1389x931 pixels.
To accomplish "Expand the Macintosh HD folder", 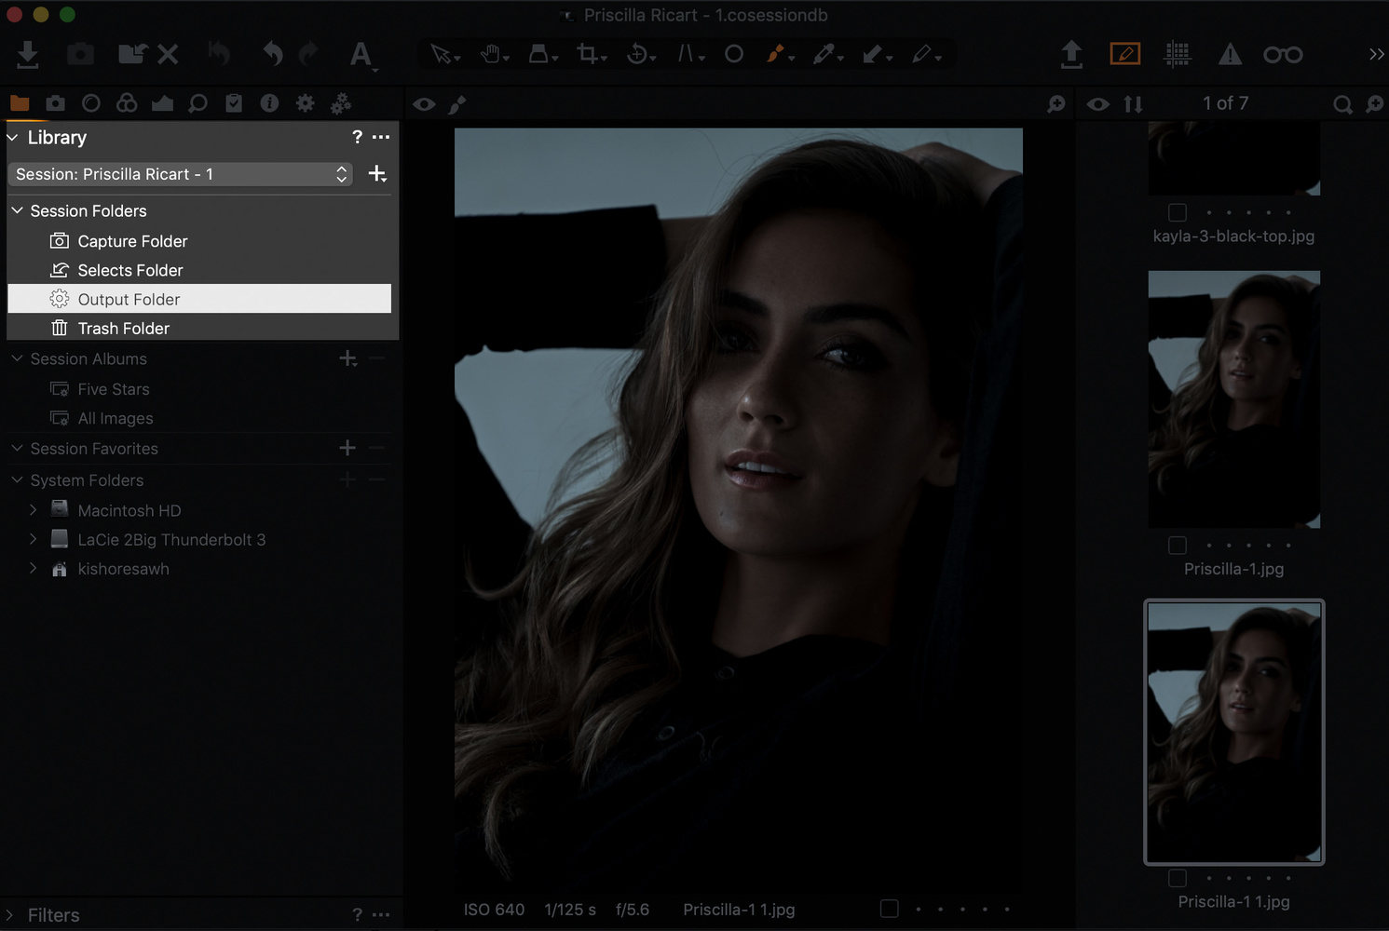I will (34, 510).
